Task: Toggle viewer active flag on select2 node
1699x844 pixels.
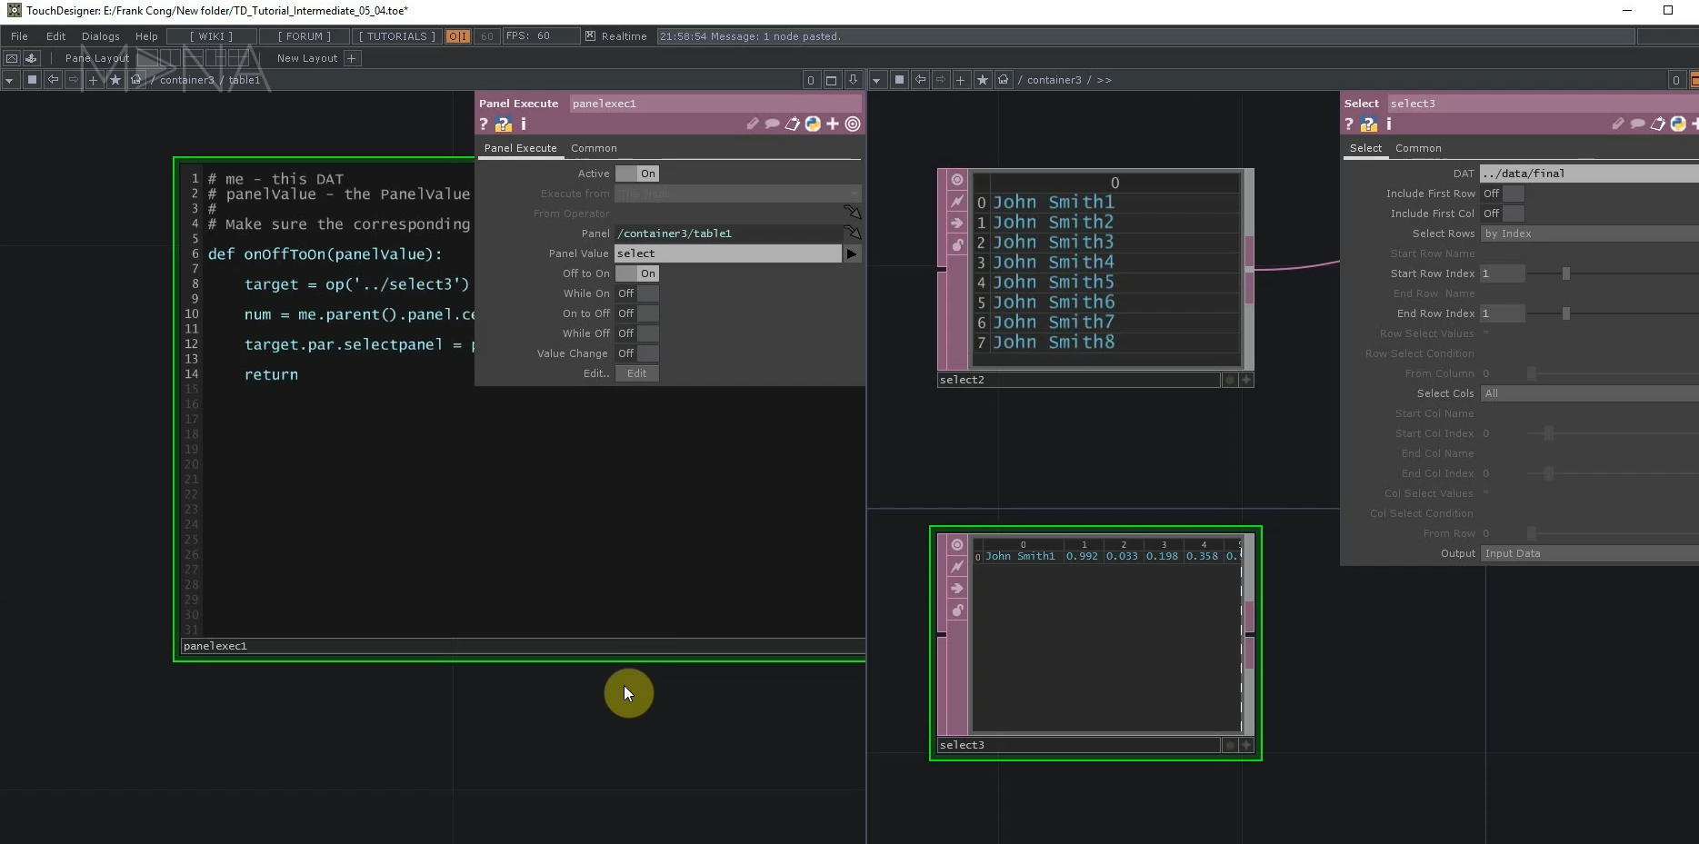Action: pos(957,180)
